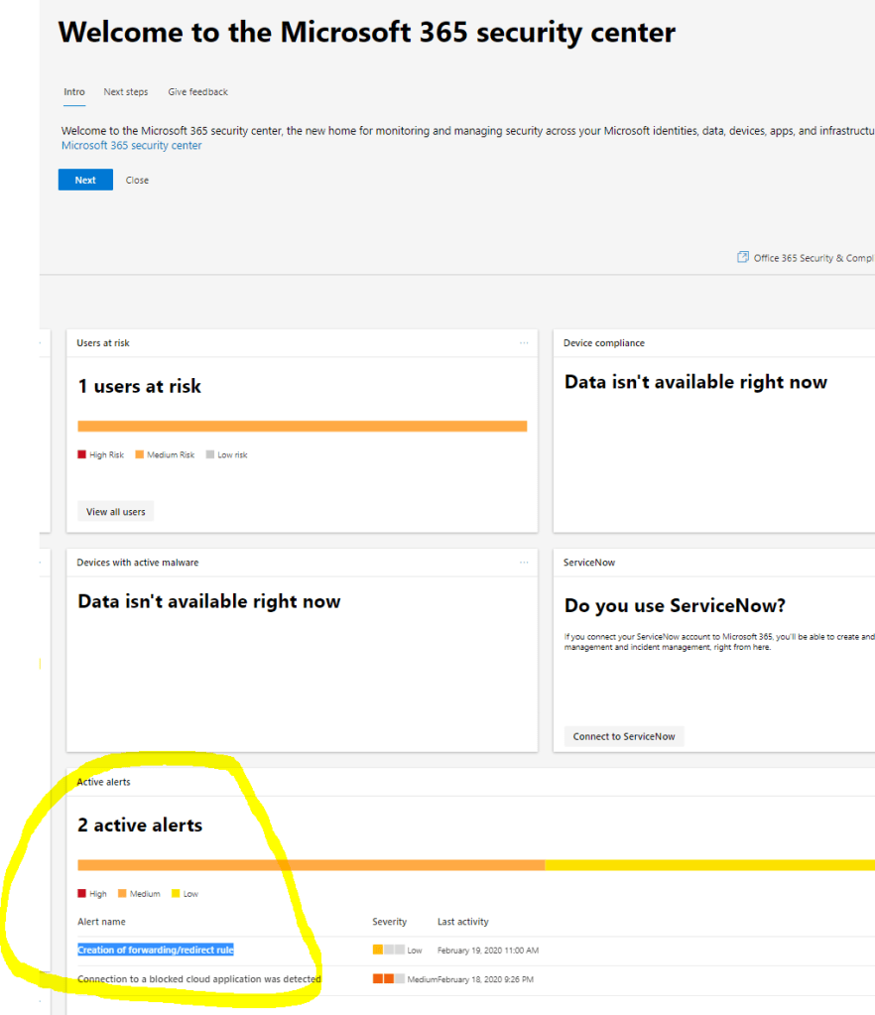The width and height of the screenshot is (875, 1015).
Task: Click the Low severity yellow alert legend swatch
Action: pyautogui.click(x=176, y=894)
